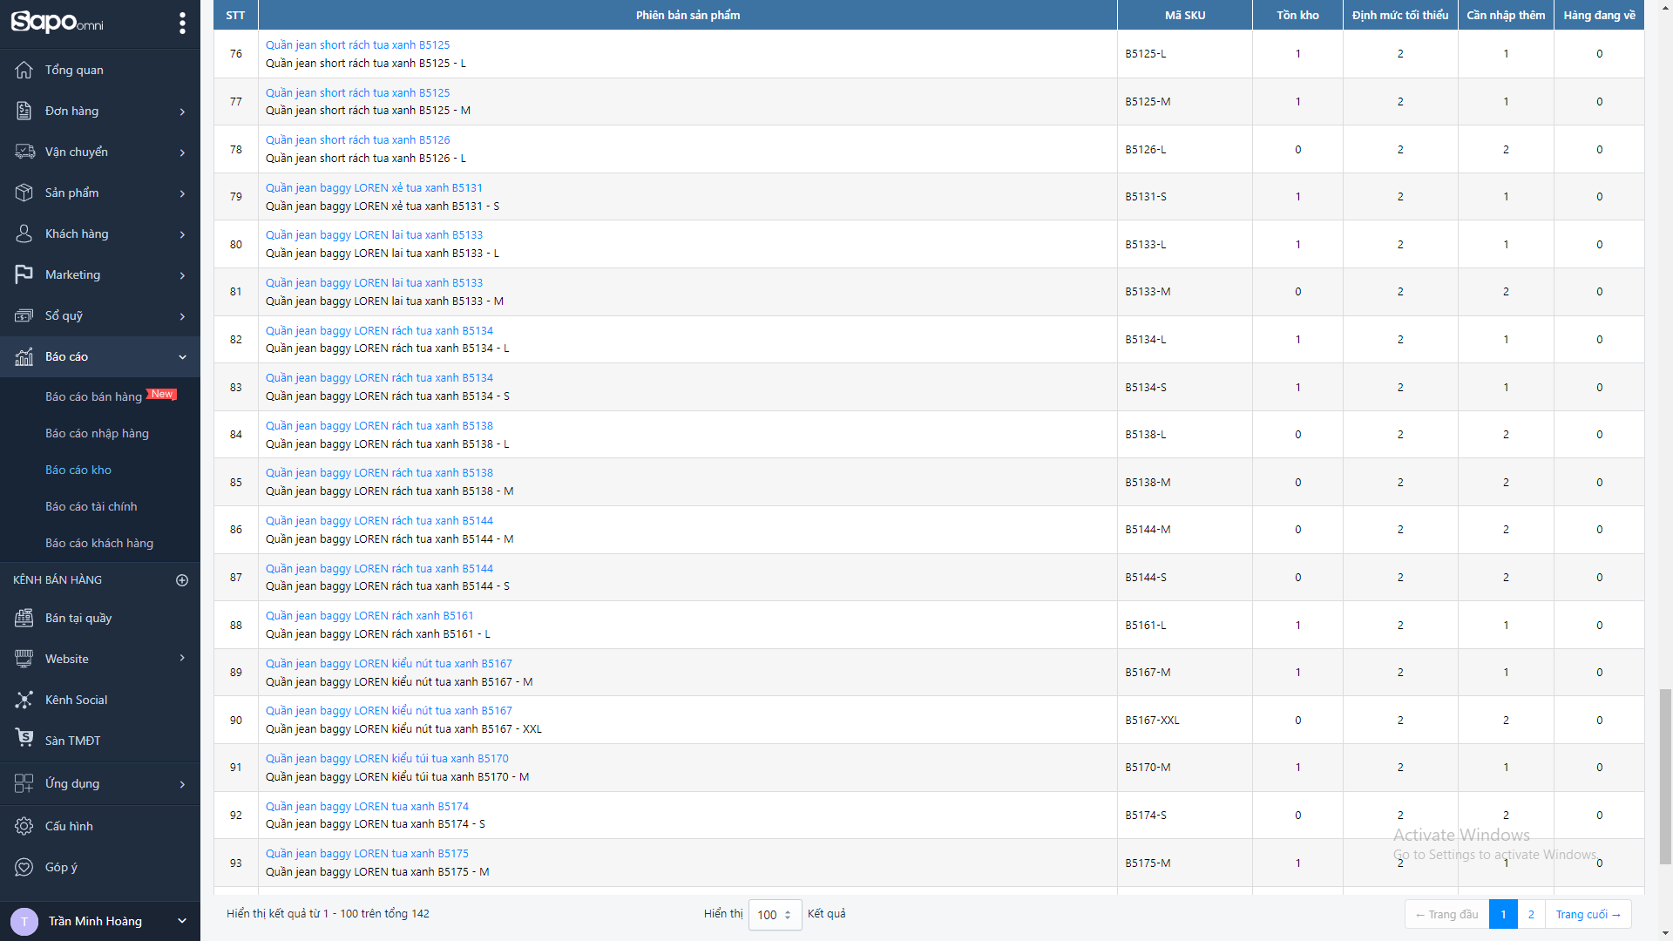1673x941 pixels.
Task: Select Báo cáo nhập hàng submenu item
Action: pos(97,433)
